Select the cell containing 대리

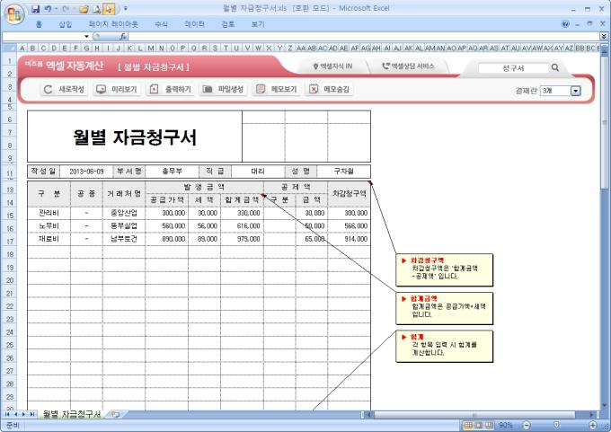click(x=258, y=172)
